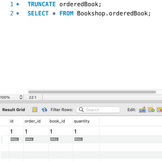Click the statement marker dot on line 2
Viewport: 162px width, 161px height.
coord(18,13)
